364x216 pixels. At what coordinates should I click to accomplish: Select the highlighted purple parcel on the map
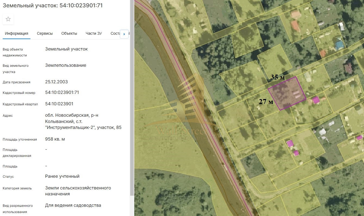[287, 93]
